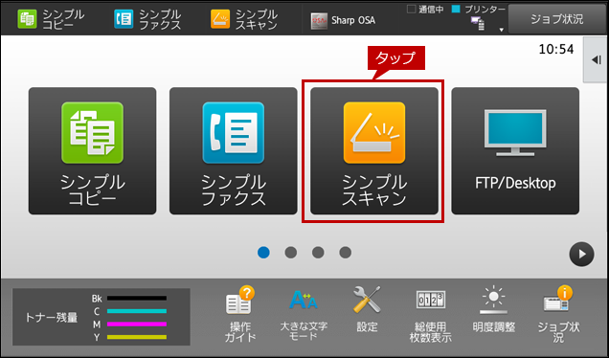The height and width of the screenshot is (358, 609).
Task: Click the ジョブ状況 button at top right
Action: click(x=557, y=19)
